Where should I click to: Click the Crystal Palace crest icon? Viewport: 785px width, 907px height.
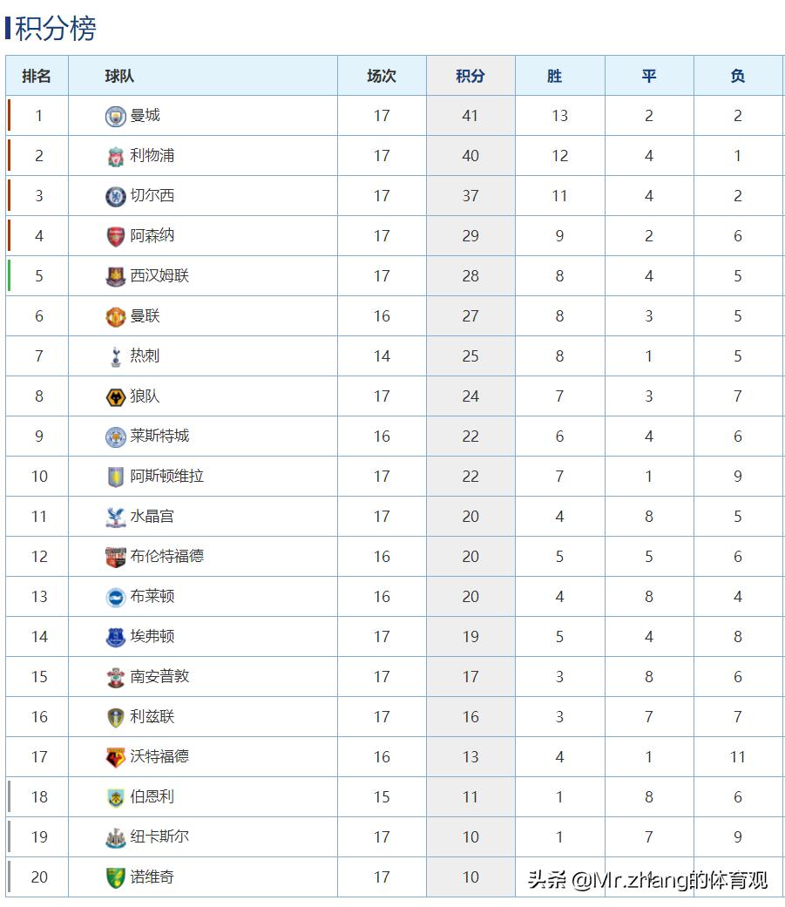coord(115,518)
